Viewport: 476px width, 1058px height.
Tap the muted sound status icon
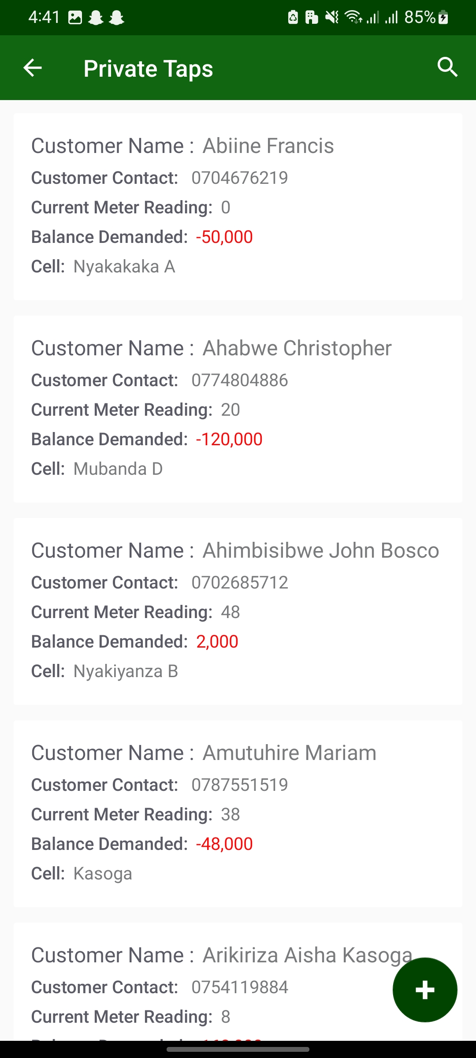coord(332,18)
